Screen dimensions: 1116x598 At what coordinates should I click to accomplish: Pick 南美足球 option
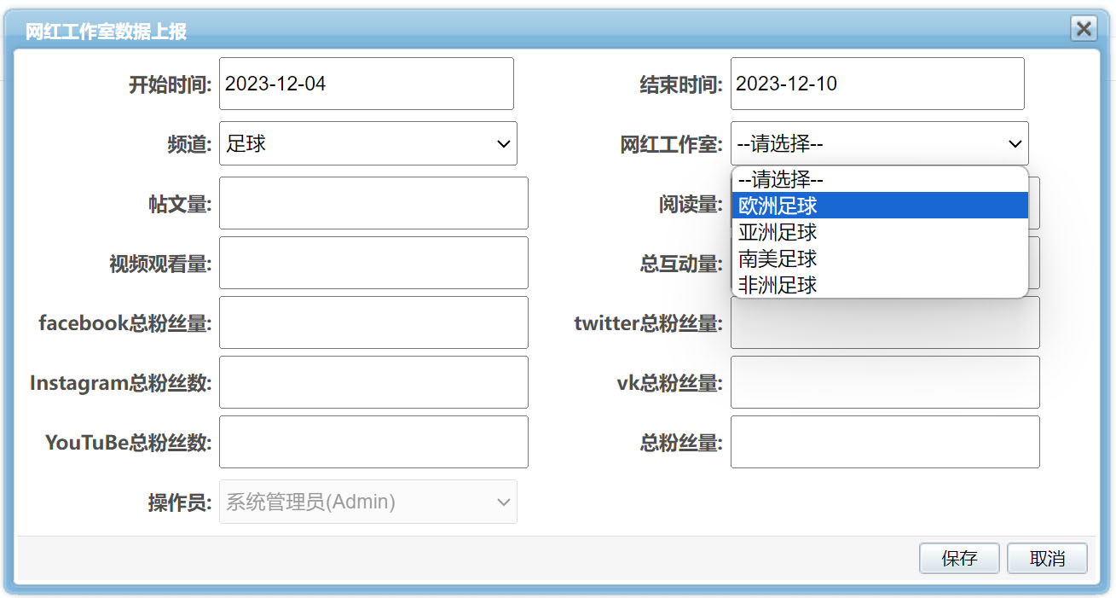click(879, 258)
